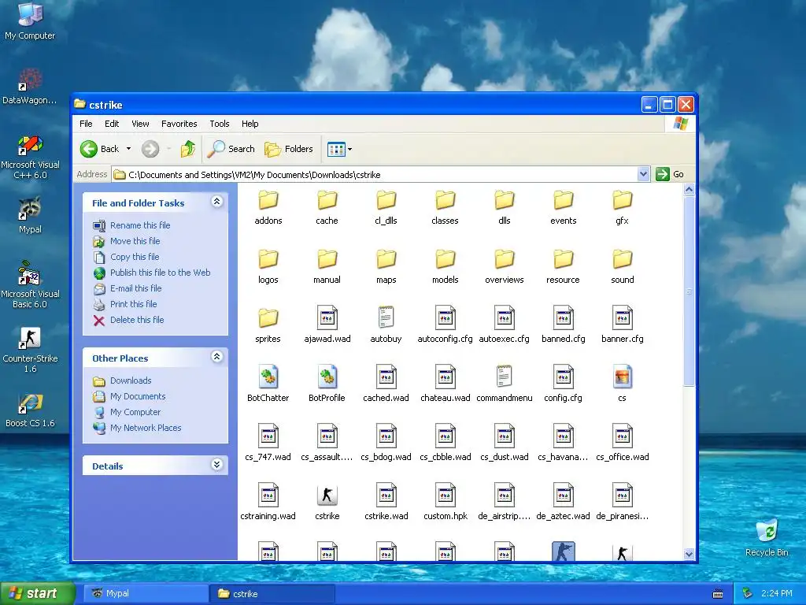806x605 pixels.
Task: Select the banned.cfg file
Action: pyautogui.click(x=563, y=325)
